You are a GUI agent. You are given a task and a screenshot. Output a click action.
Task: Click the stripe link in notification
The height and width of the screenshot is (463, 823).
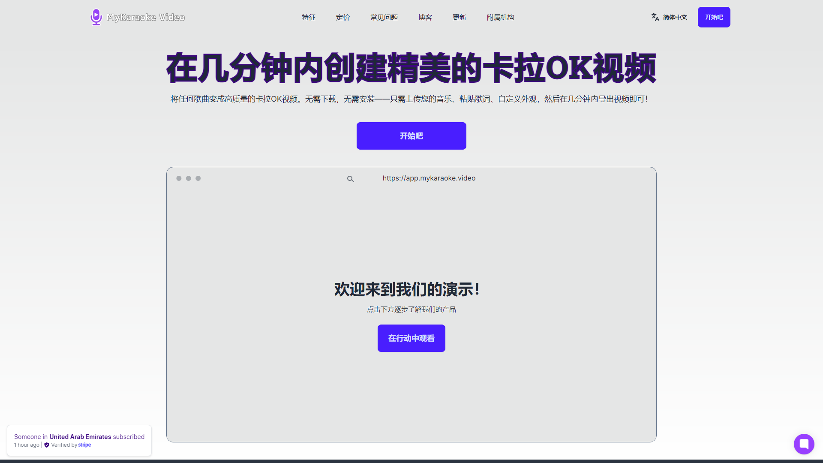84,445
